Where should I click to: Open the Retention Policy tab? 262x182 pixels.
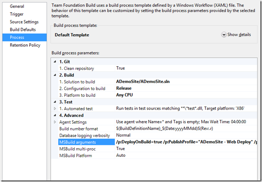[x=25, y=45]
